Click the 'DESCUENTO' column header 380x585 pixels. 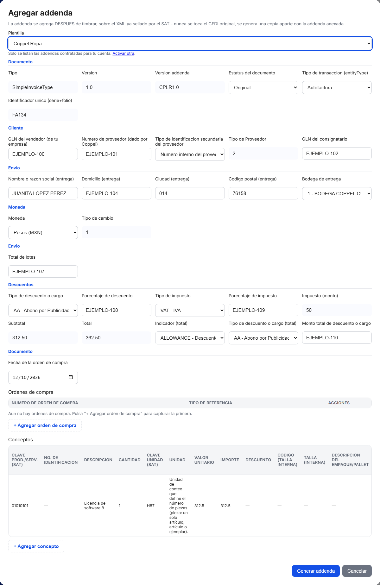click(258, 460)
